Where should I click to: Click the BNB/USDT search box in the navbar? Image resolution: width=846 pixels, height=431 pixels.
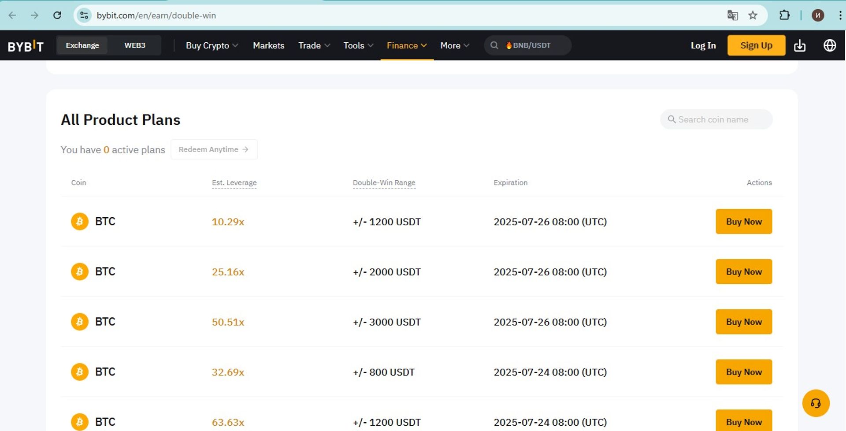tap(527, 45)
